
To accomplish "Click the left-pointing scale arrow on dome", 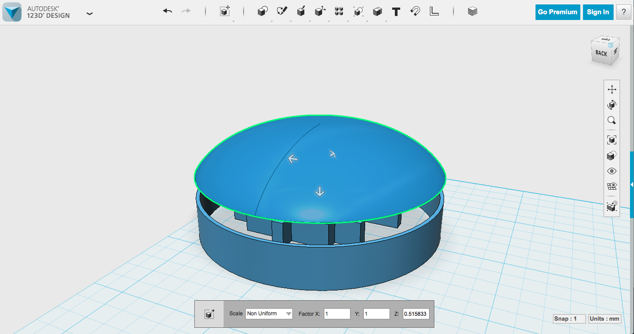I will (x=292, y=159).
